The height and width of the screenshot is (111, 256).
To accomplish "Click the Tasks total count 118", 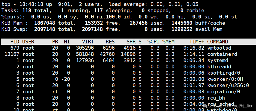I will point(27,11).
